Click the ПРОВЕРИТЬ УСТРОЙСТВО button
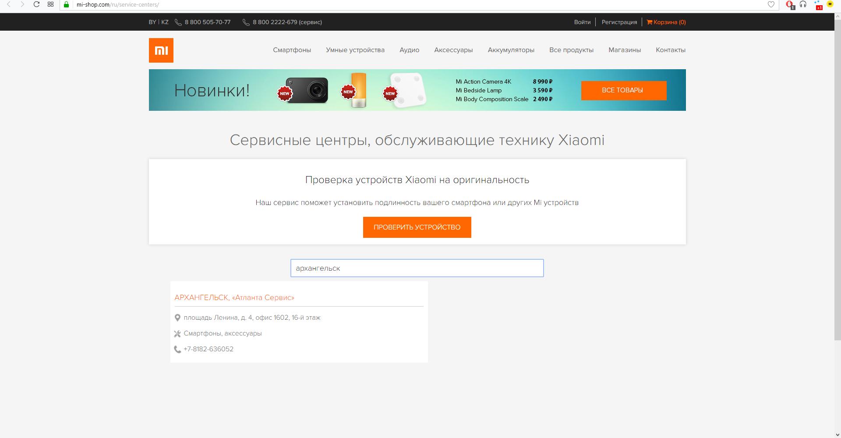Viewport: 841px width, 438px height. (417, 227)
